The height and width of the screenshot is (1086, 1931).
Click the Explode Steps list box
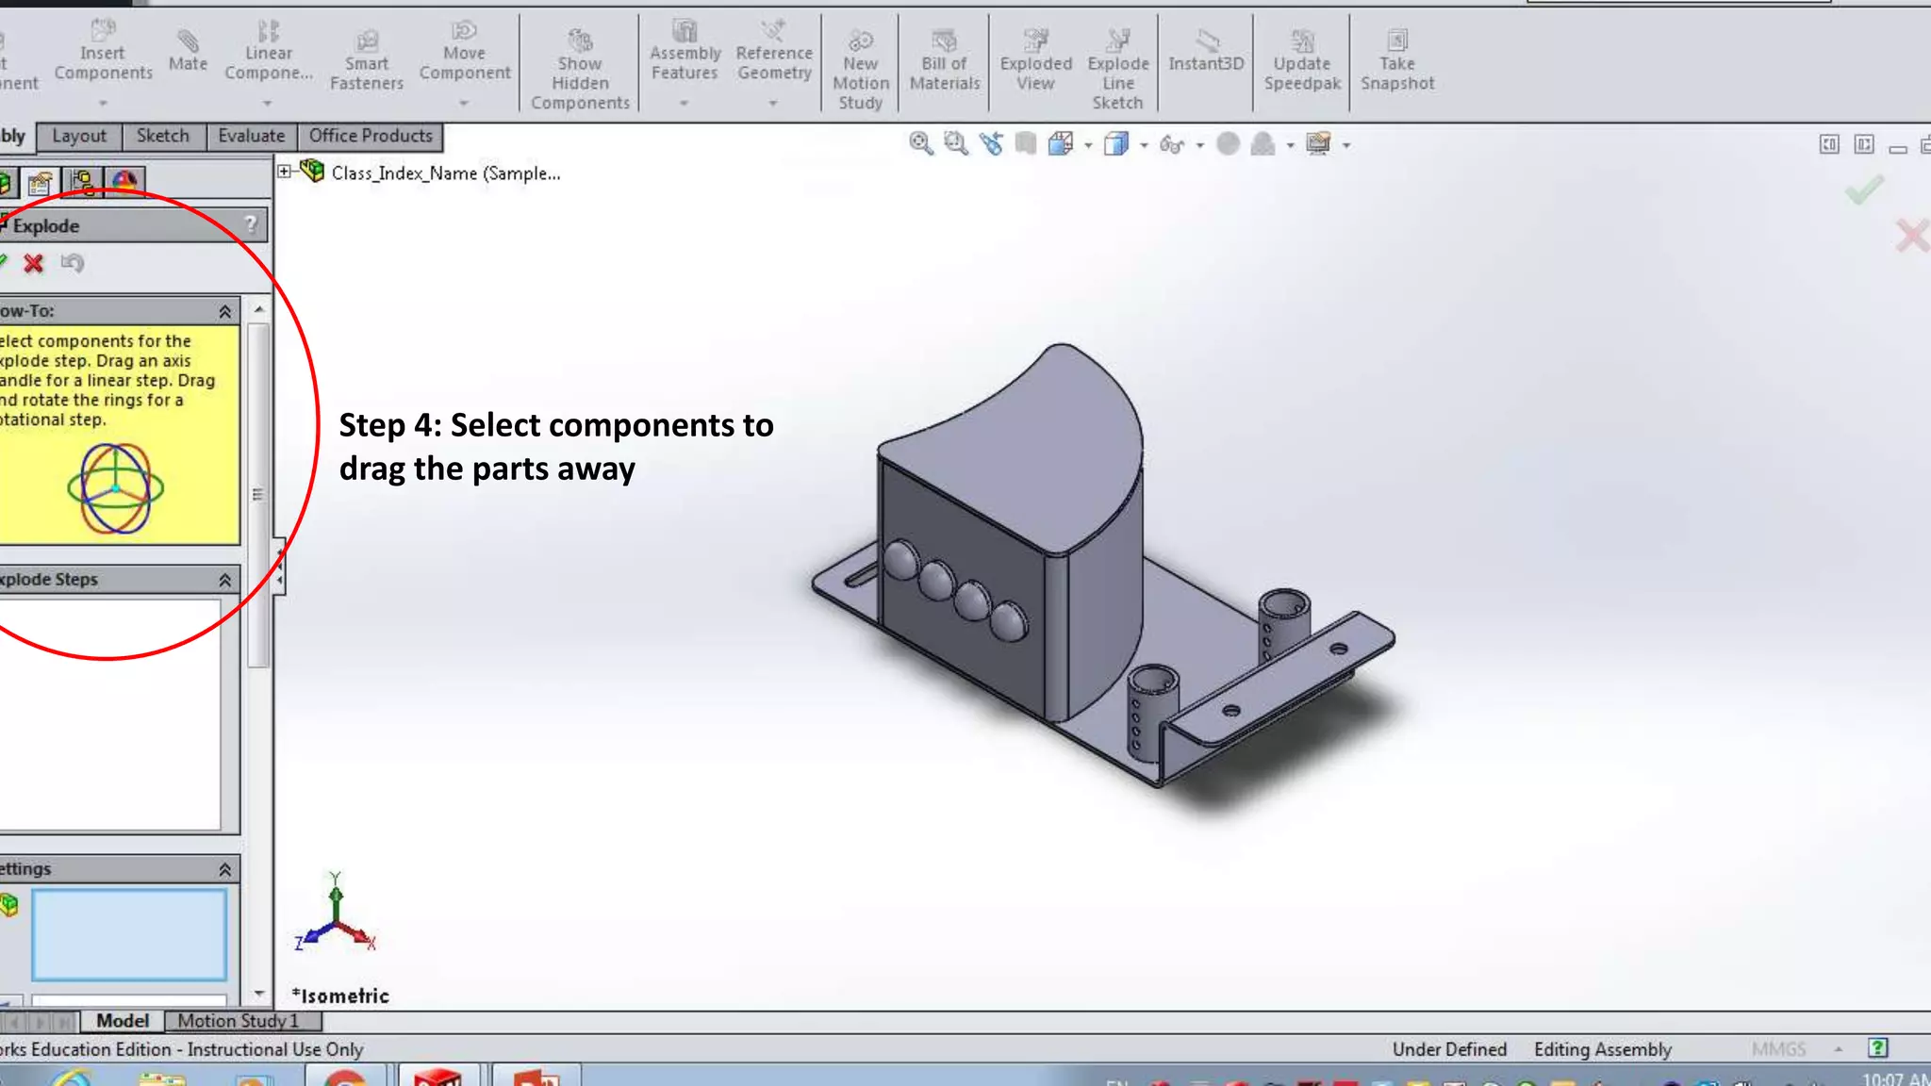tap(110, 716)
